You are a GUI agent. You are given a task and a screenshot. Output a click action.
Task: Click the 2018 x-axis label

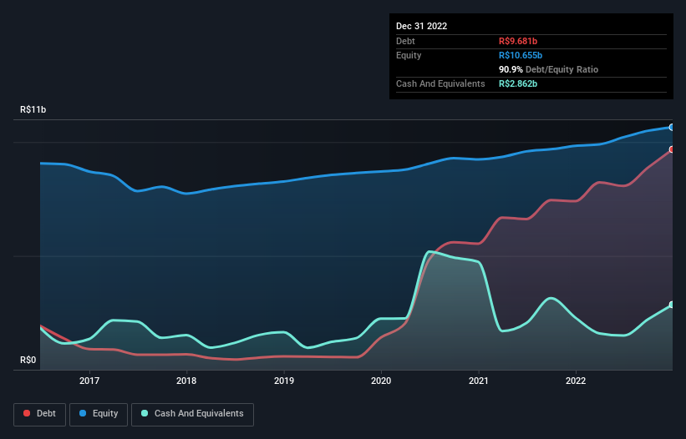tap(186, 381)
